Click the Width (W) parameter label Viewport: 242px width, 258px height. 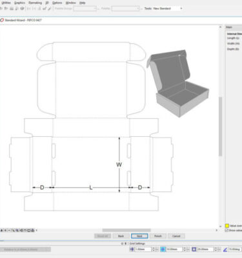click(x=233, y=43)
